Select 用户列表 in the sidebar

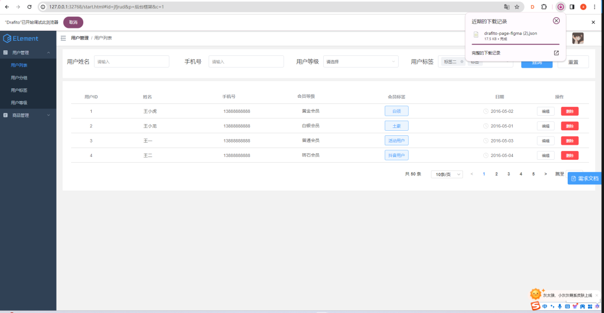(28, 65)
